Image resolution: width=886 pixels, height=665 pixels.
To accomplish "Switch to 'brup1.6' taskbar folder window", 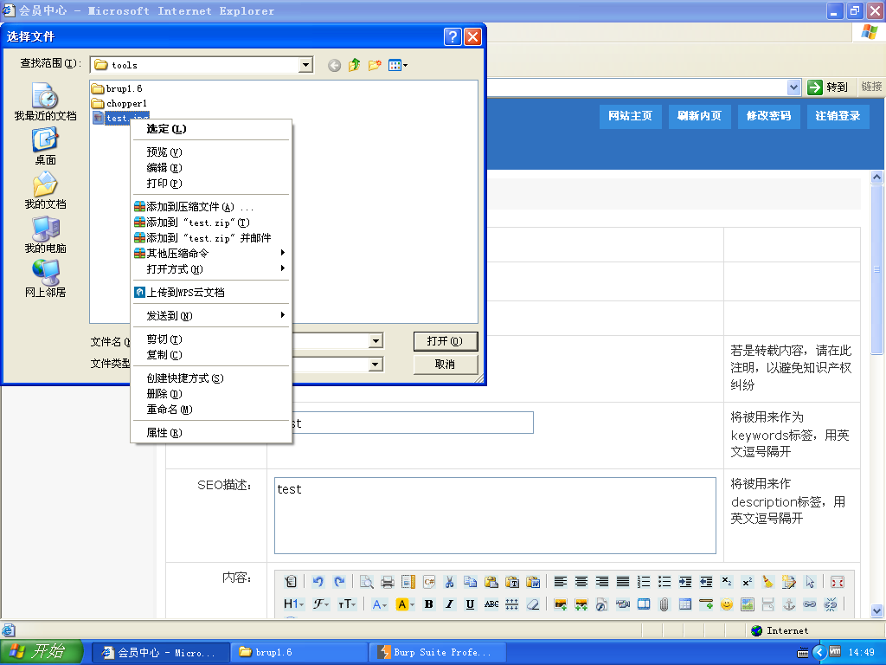I will pos(299,652).
